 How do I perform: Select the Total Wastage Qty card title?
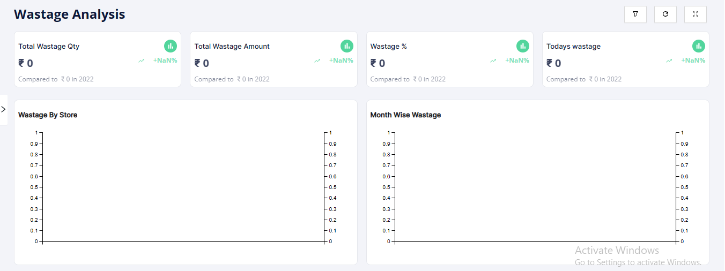[x=49, y=47]
